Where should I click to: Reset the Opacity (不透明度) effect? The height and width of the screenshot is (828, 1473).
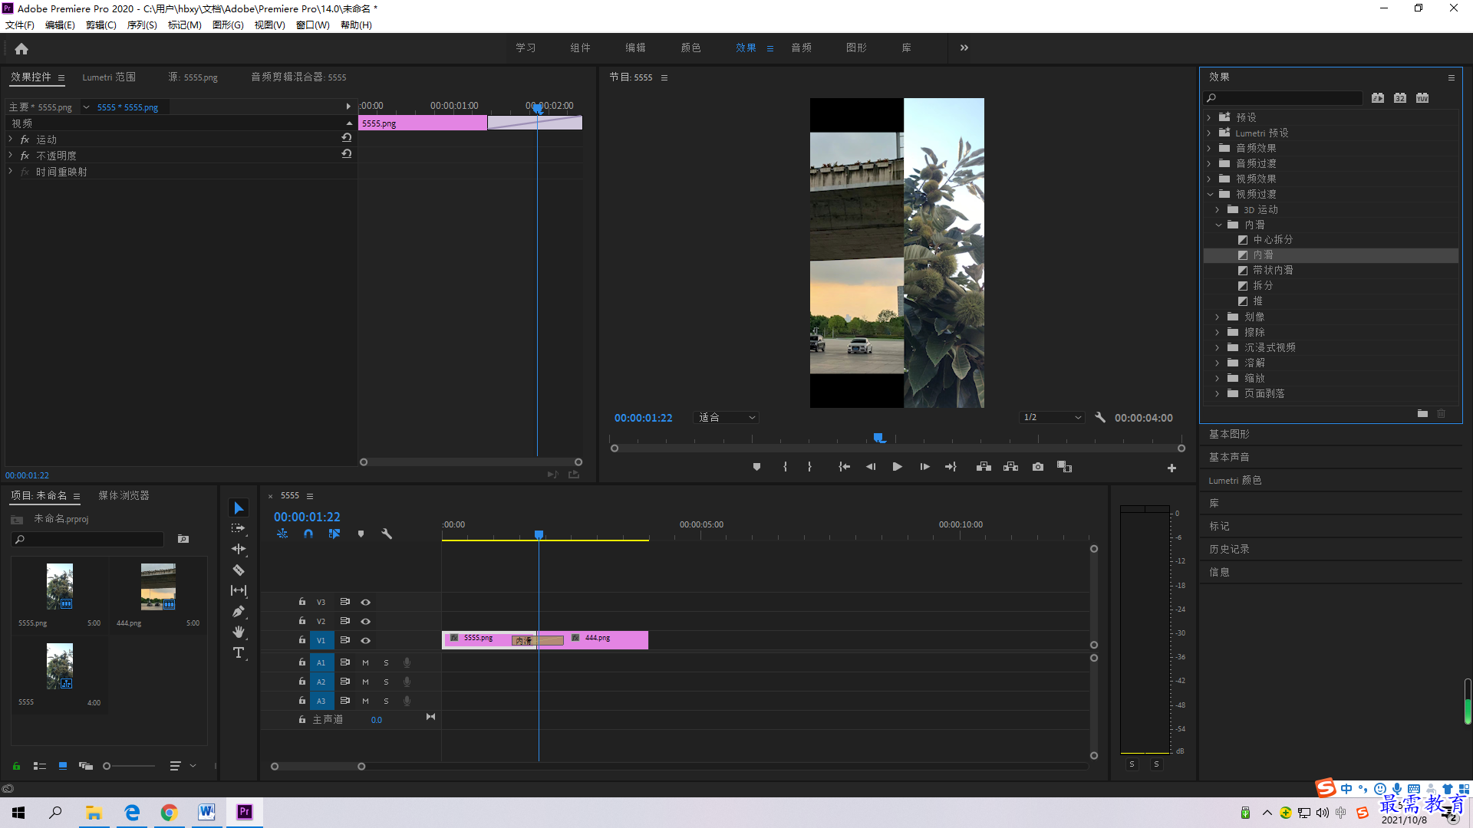coord(347,154)
